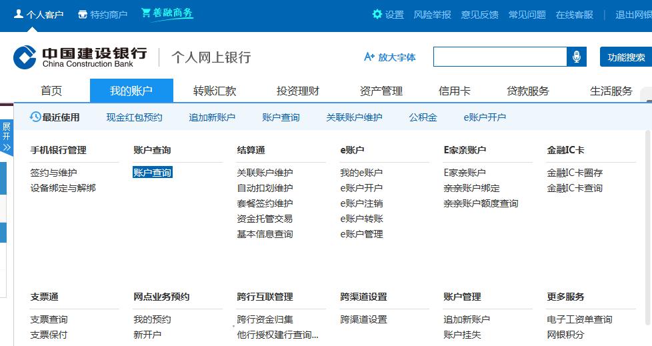
Task: Open 设置 gear icon
Action: click(x=377, y=14)
